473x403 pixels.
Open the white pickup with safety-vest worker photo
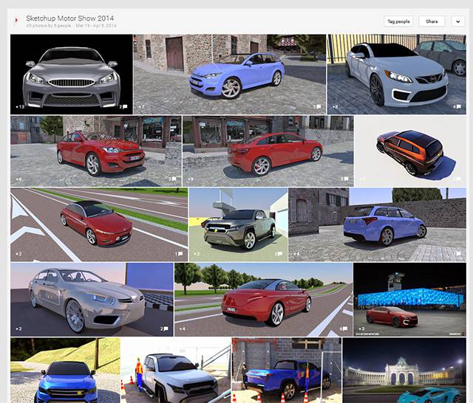tap(176, 371)
